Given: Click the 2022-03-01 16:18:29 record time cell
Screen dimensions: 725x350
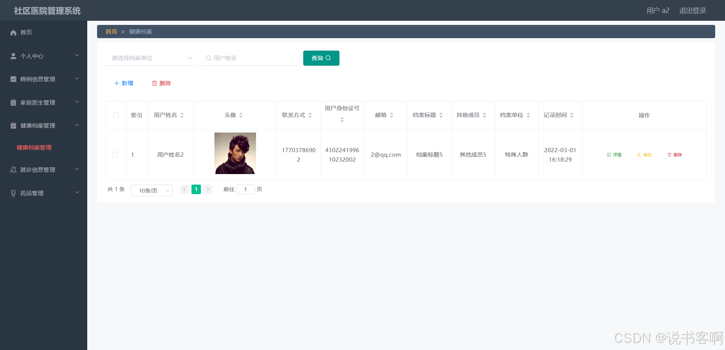Looking at the screenshot, I should (x=560, y=155).
